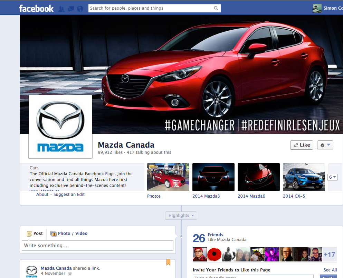
Task: Like the Mazda Canada page
Action: click(x=302, y=145)
